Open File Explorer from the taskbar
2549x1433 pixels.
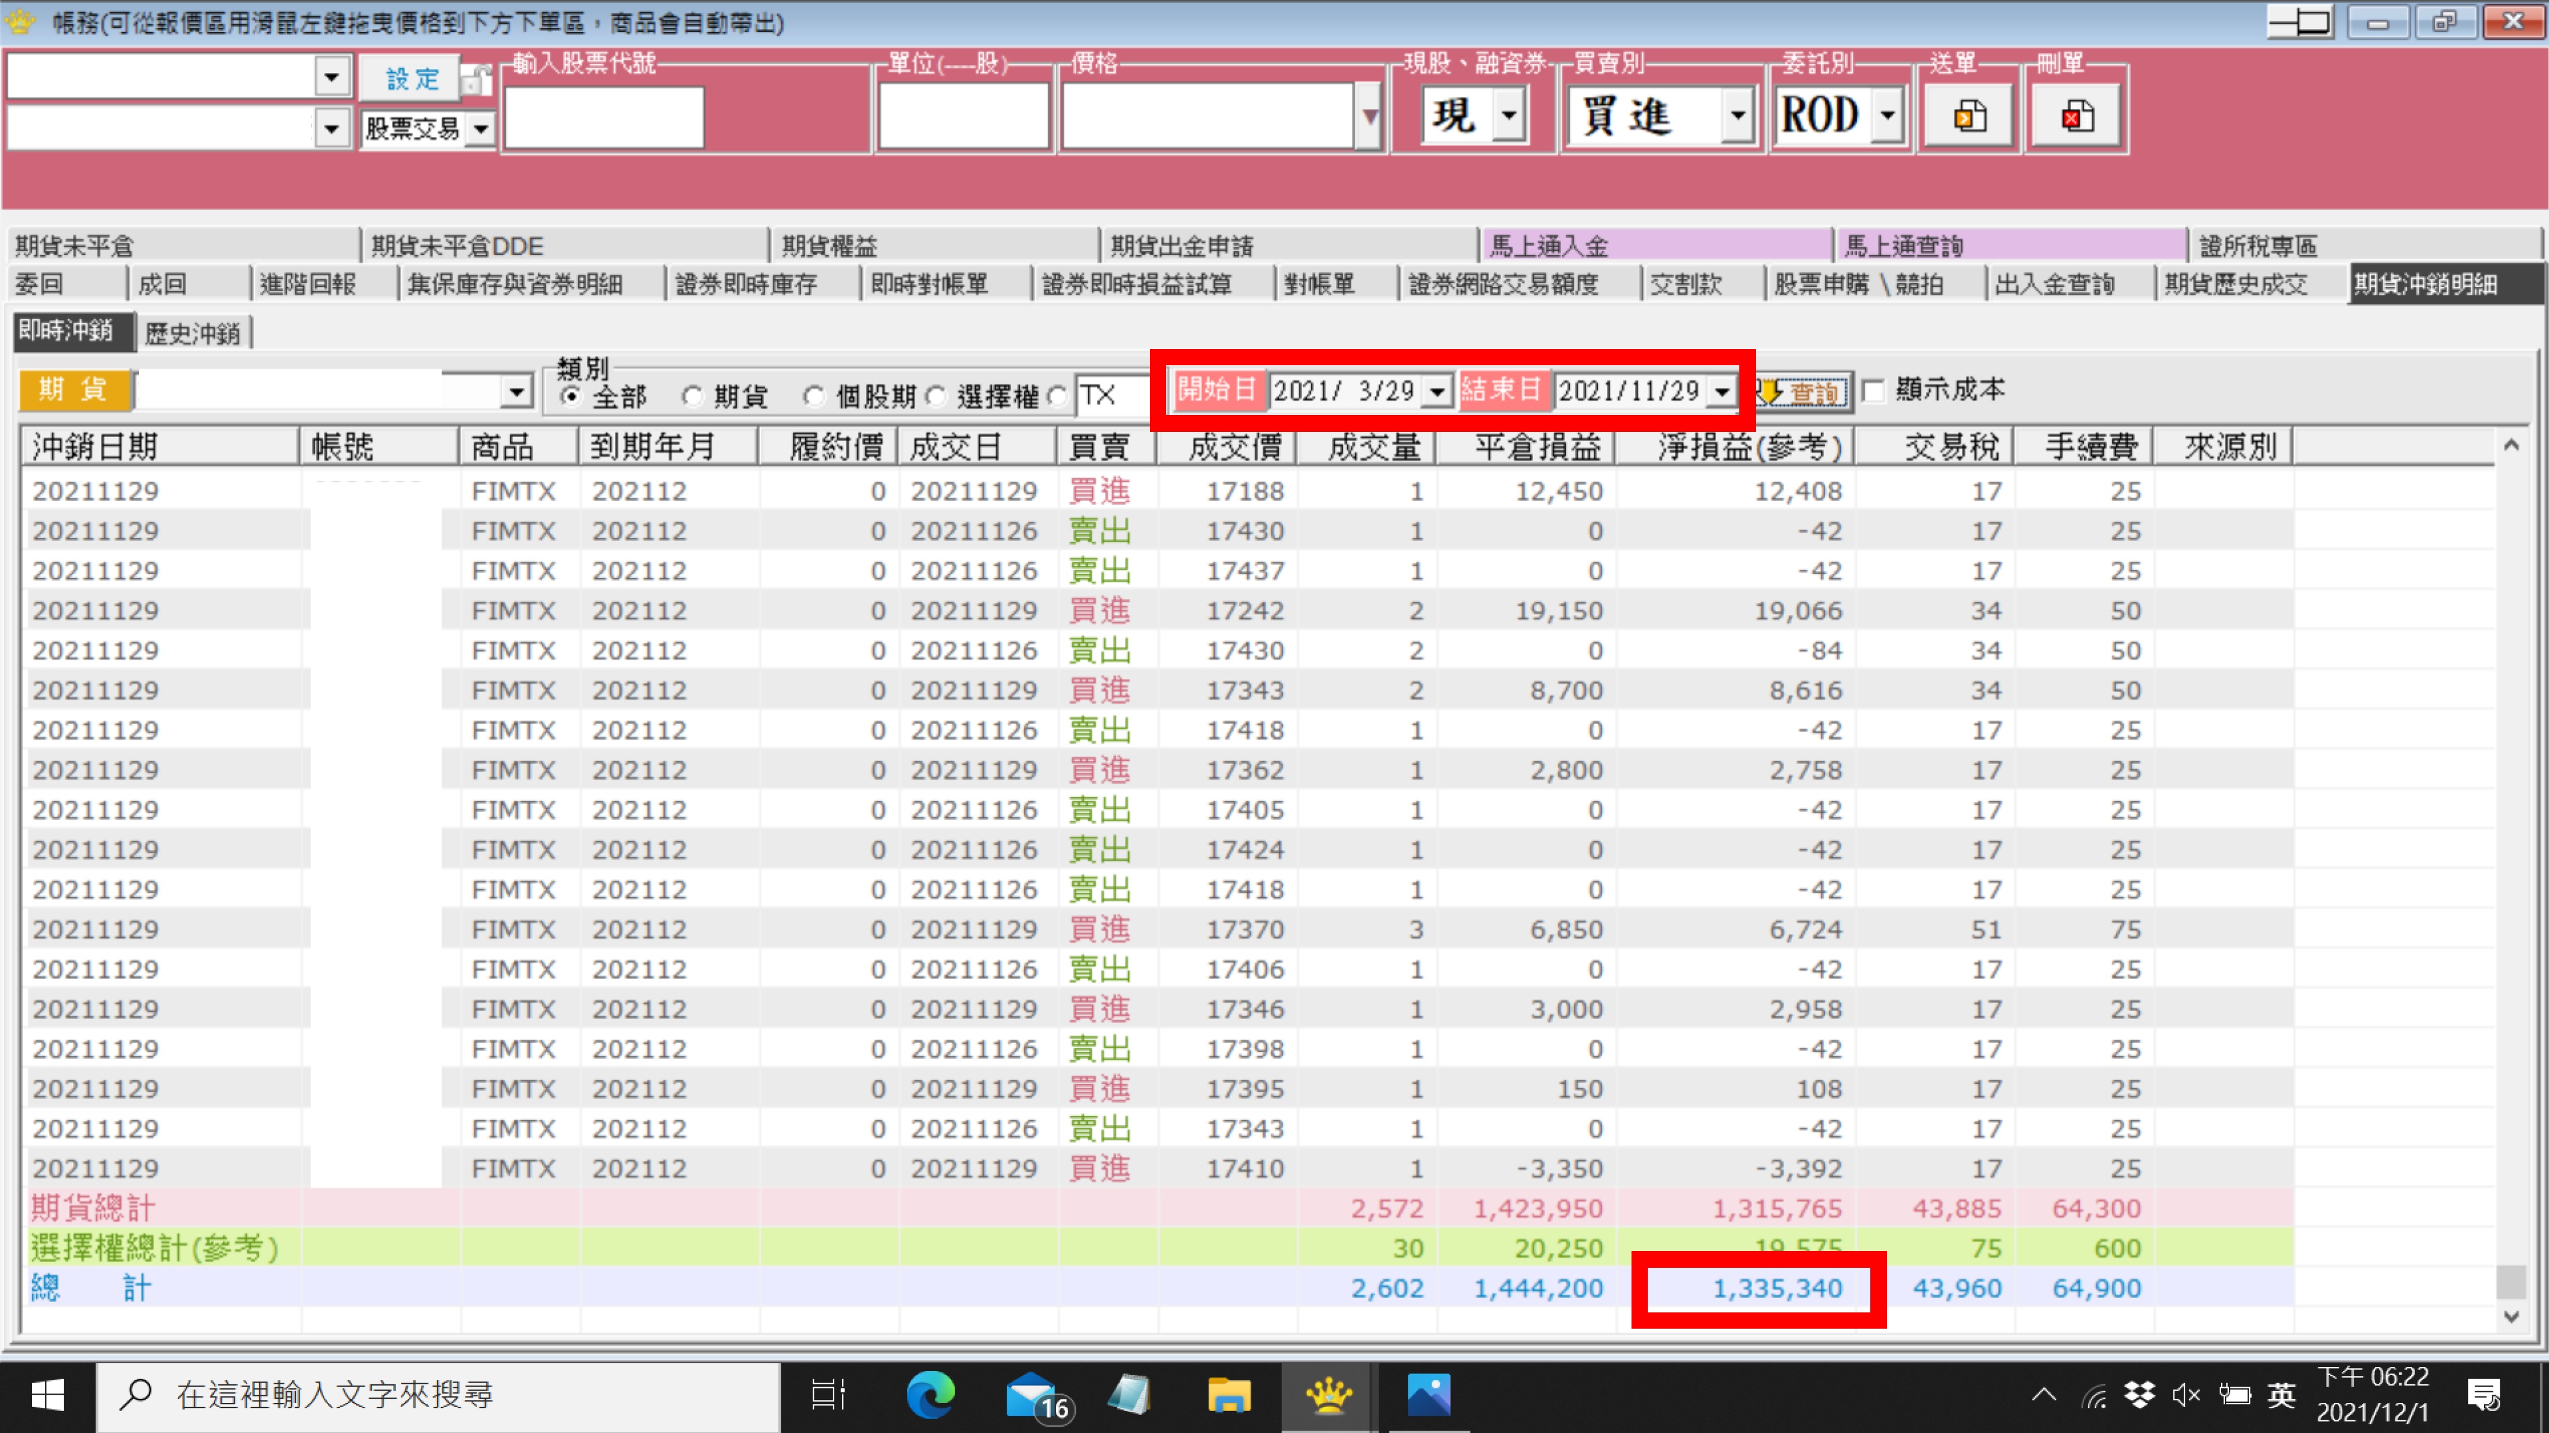point(1229,1395)
